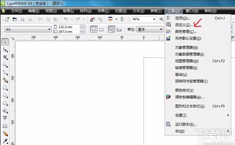This screenshot has height=145, width=235.
Task: Open the 文件(F) menu
Action: [16, 11]
